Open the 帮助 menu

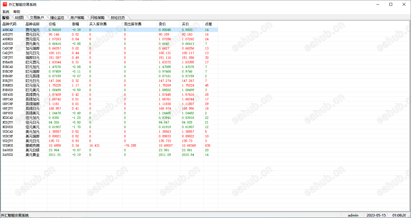coord(17,12)
